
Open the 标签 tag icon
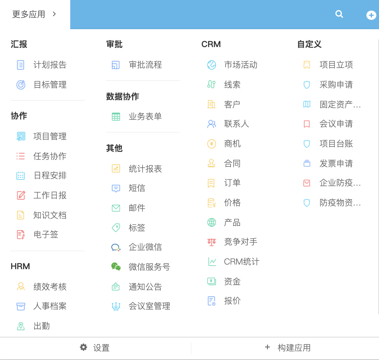tap(116, 227)
